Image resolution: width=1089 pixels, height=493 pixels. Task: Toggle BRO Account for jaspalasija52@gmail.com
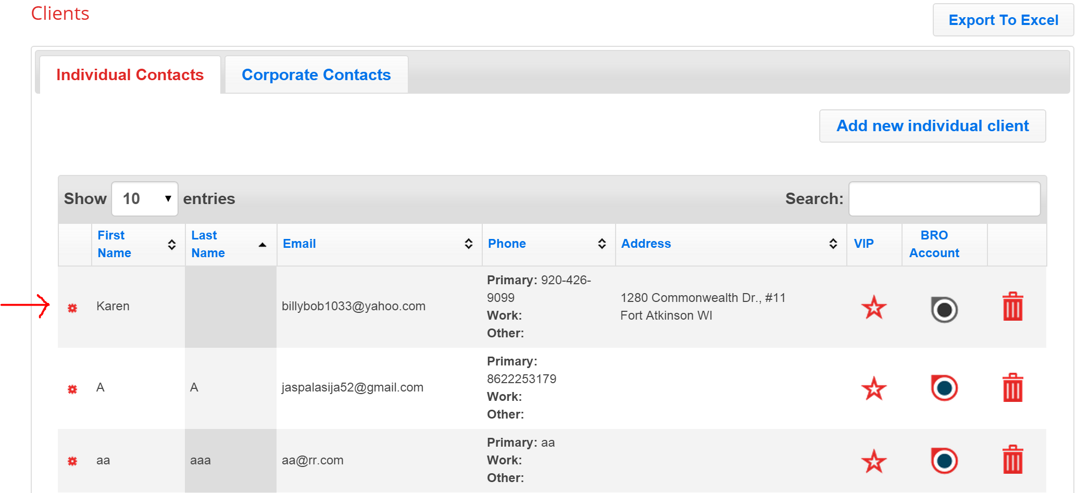coord(944,388)
